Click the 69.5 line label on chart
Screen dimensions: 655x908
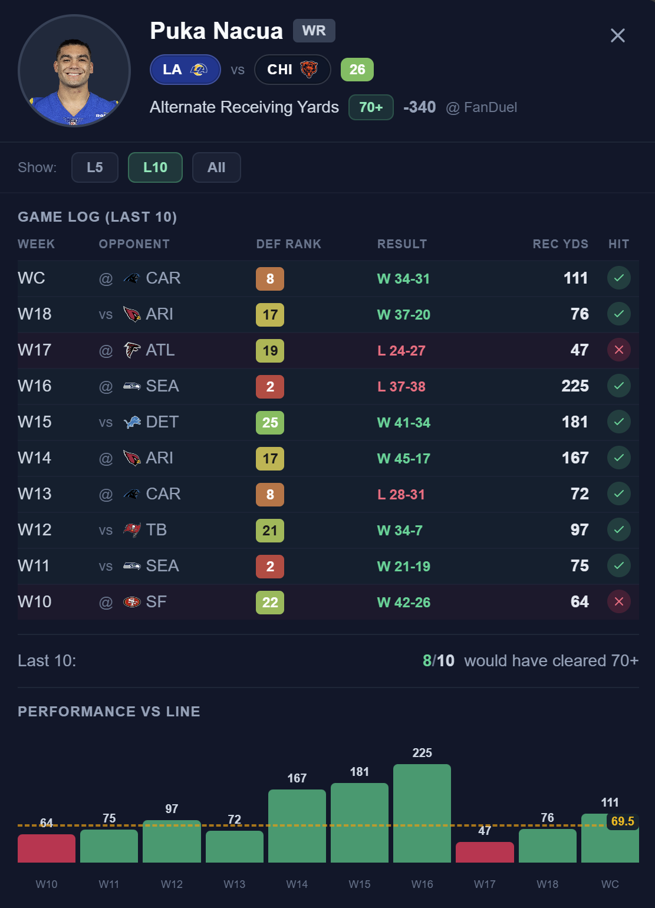[622, 821]
